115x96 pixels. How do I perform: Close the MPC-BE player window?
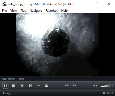(x=109, y=4)
